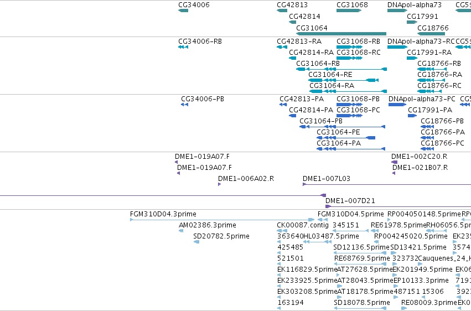This screenshot has width=471, height=311.
Task: Select protein CG31068-PC
Action: pyautogui.click(x=358, y=110)
